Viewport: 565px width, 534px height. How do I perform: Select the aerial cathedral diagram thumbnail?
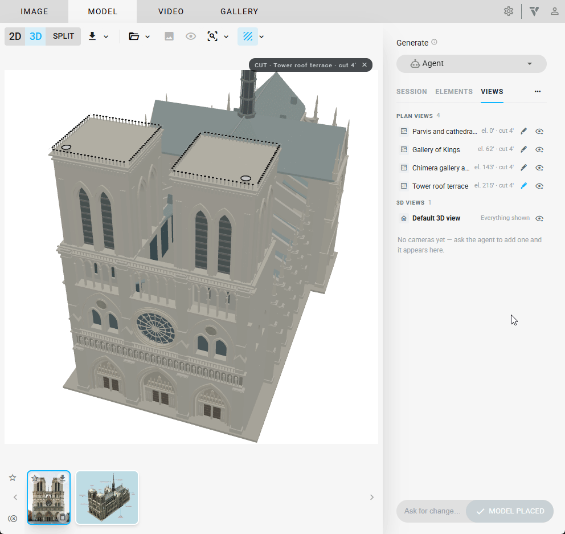(x=107, y=497)
